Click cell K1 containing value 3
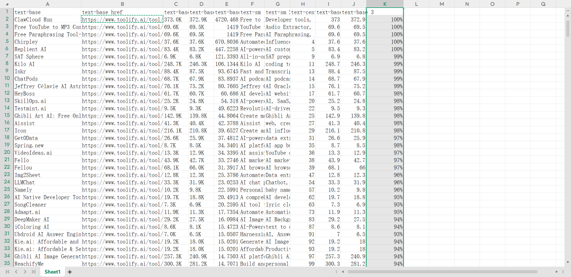The width and height of the screenshot is (571, 277). coord(385,12)
